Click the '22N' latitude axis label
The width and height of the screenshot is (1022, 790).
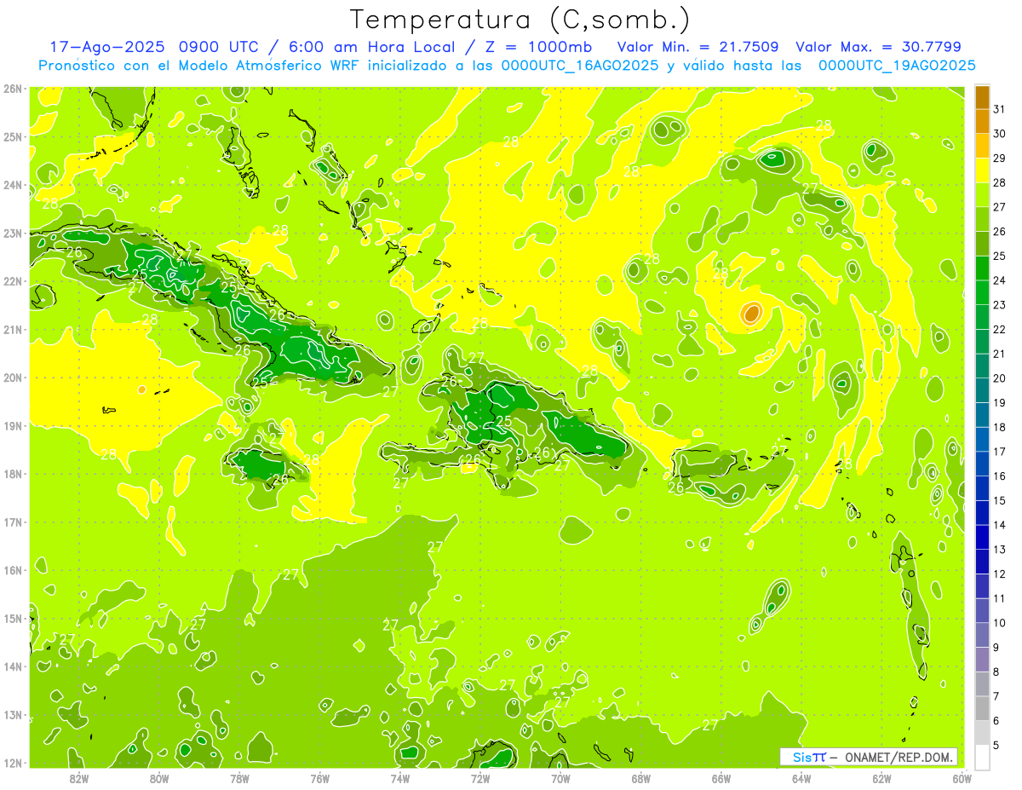click(x=13, y=281)
